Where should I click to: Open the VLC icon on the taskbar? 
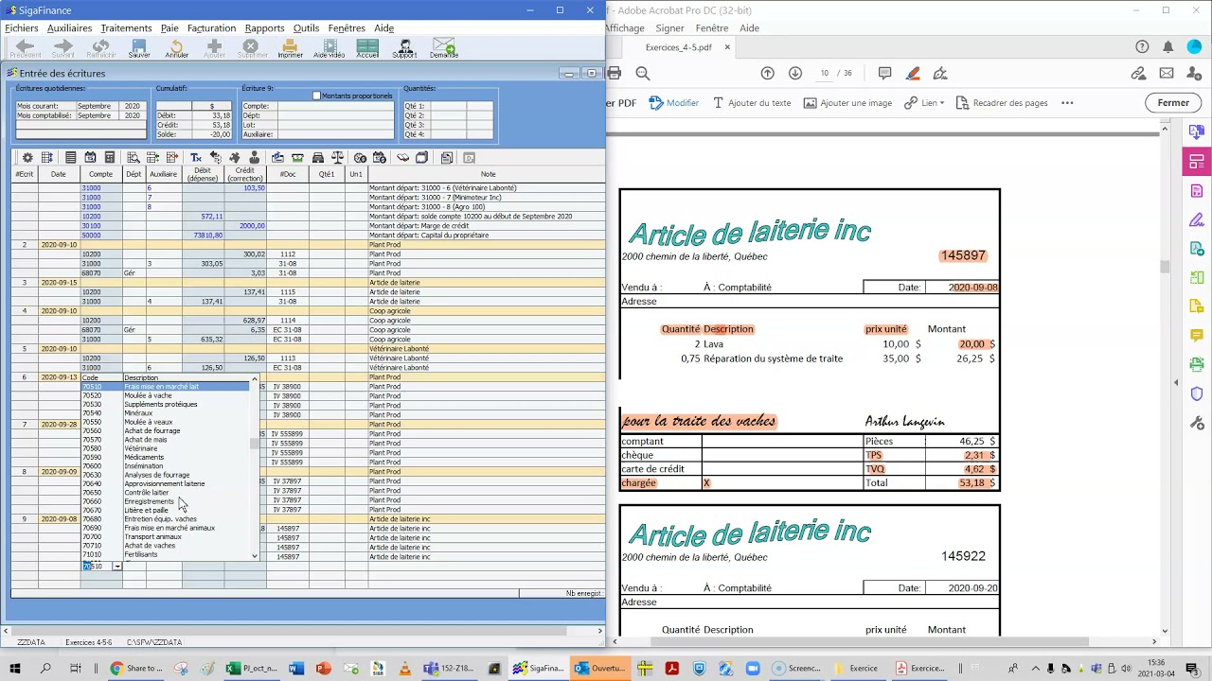pos(405,669)
